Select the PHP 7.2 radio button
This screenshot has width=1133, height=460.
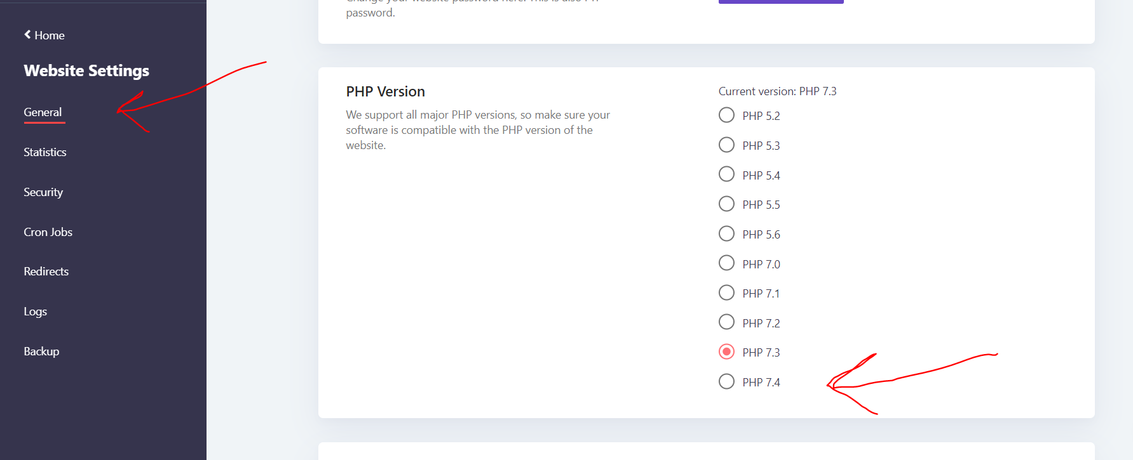(726, 322)
